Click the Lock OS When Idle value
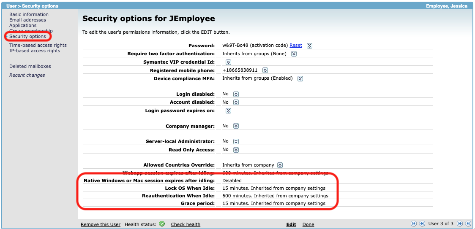 pyautogui.click(x=274, y=188)
